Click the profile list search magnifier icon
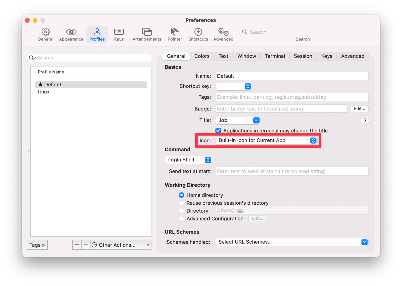This screenshot has height=286, width=402. (32, 58)
